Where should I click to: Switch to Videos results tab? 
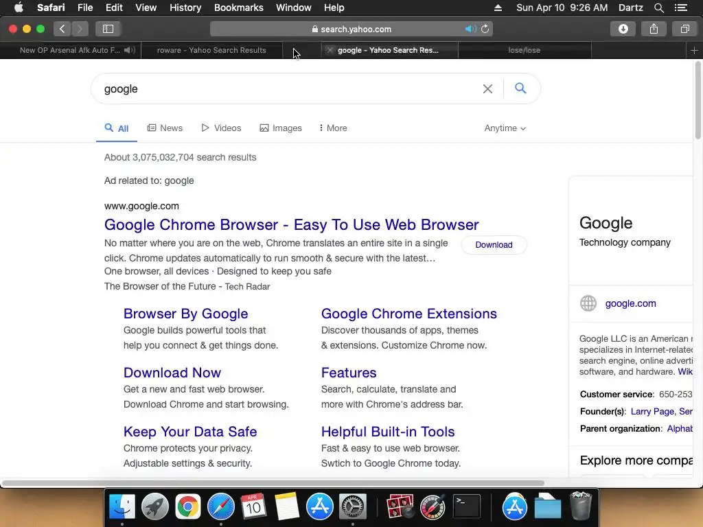tap(221, 128)
